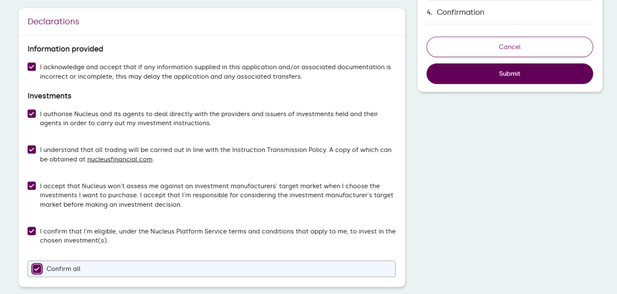Go to step 4 Confirmation
The width and height of the screenshot is (617, 294).
click(x=460, y=12)
